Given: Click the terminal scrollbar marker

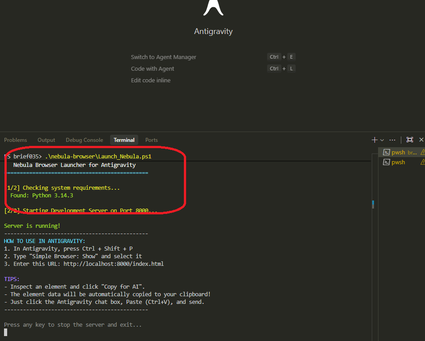Looking at the screenshot, I should (373, 204).
